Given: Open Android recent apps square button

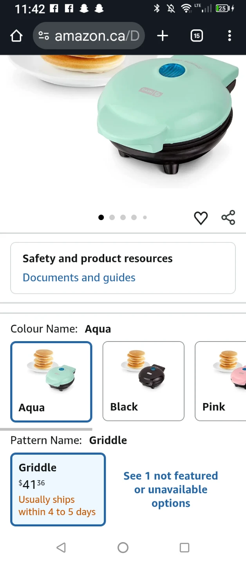Looking at the screenshot, I should click(184, 548).
